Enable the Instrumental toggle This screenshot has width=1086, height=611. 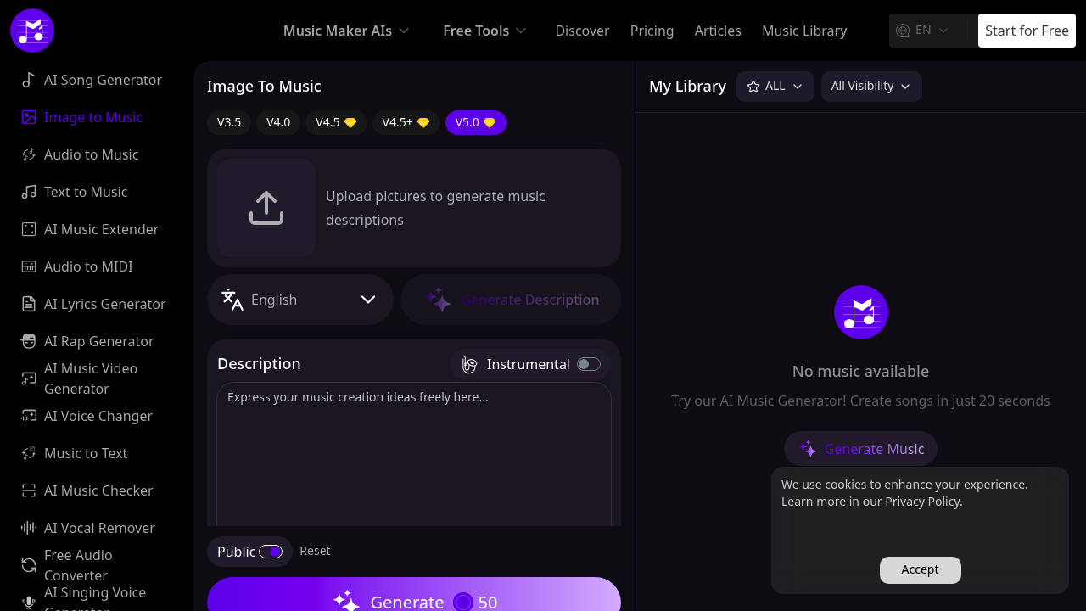click(589, 363)
